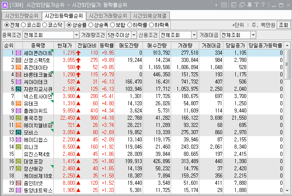Click the 관 badge next to 에이치엘비파
This screenshot has width=292, height=196.
coord(18,125)
